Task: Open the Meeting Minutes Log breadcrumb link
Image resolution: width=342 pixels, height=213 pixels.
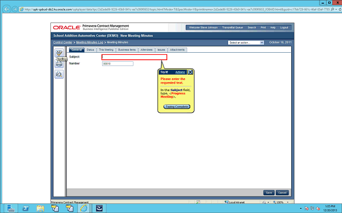Action: (89, 43)
